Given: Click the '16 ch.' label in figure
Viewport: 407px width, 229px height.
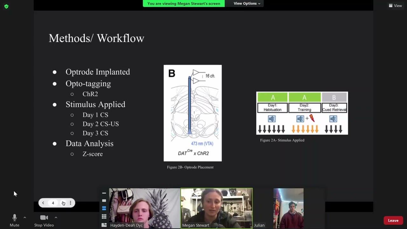Looking at the screenshot, I should tap(210, 76).
